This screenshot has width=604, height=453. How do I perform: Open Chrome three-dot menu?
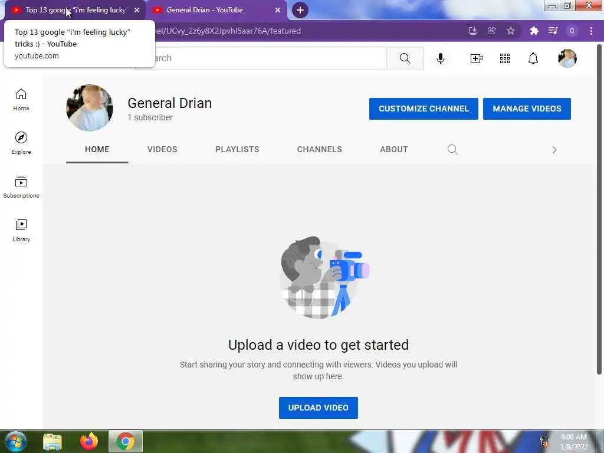coord(591,31)
